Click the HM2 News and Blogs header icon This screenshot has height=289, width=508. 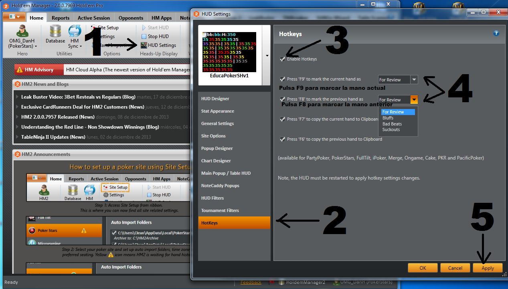coord(18,84)
